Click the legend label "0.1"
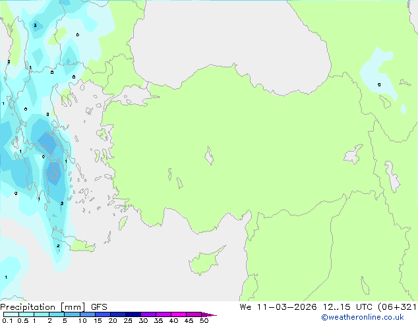 tap(7, 320)
